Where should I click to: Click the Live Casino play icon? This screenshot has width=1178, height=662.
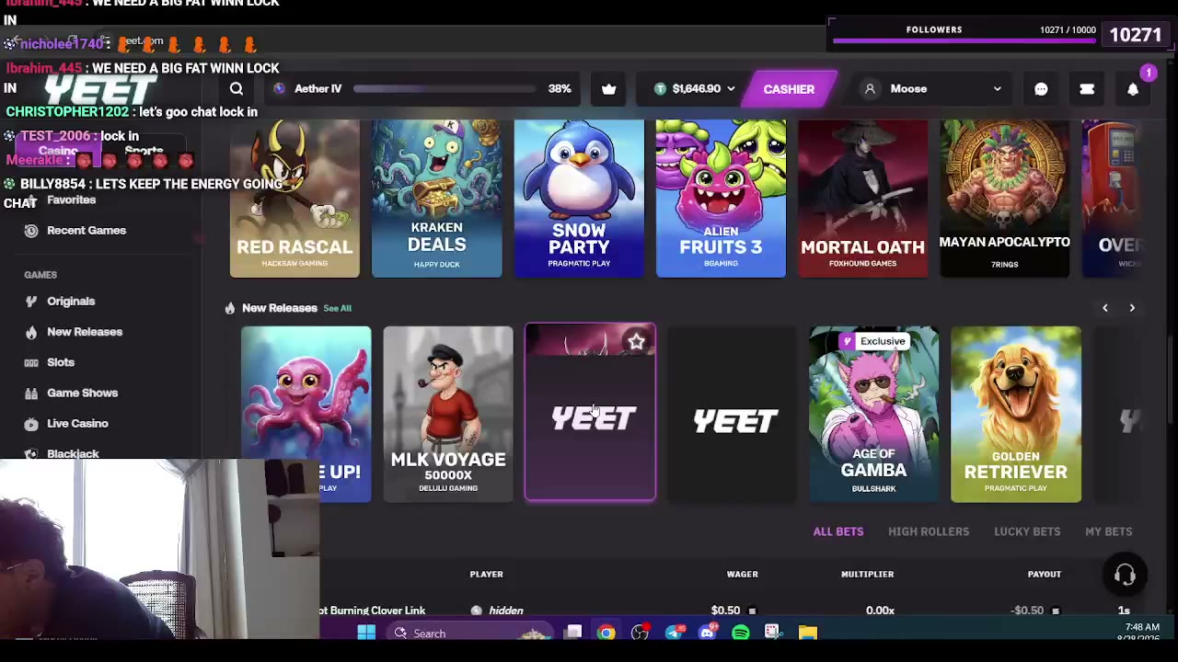31,424
